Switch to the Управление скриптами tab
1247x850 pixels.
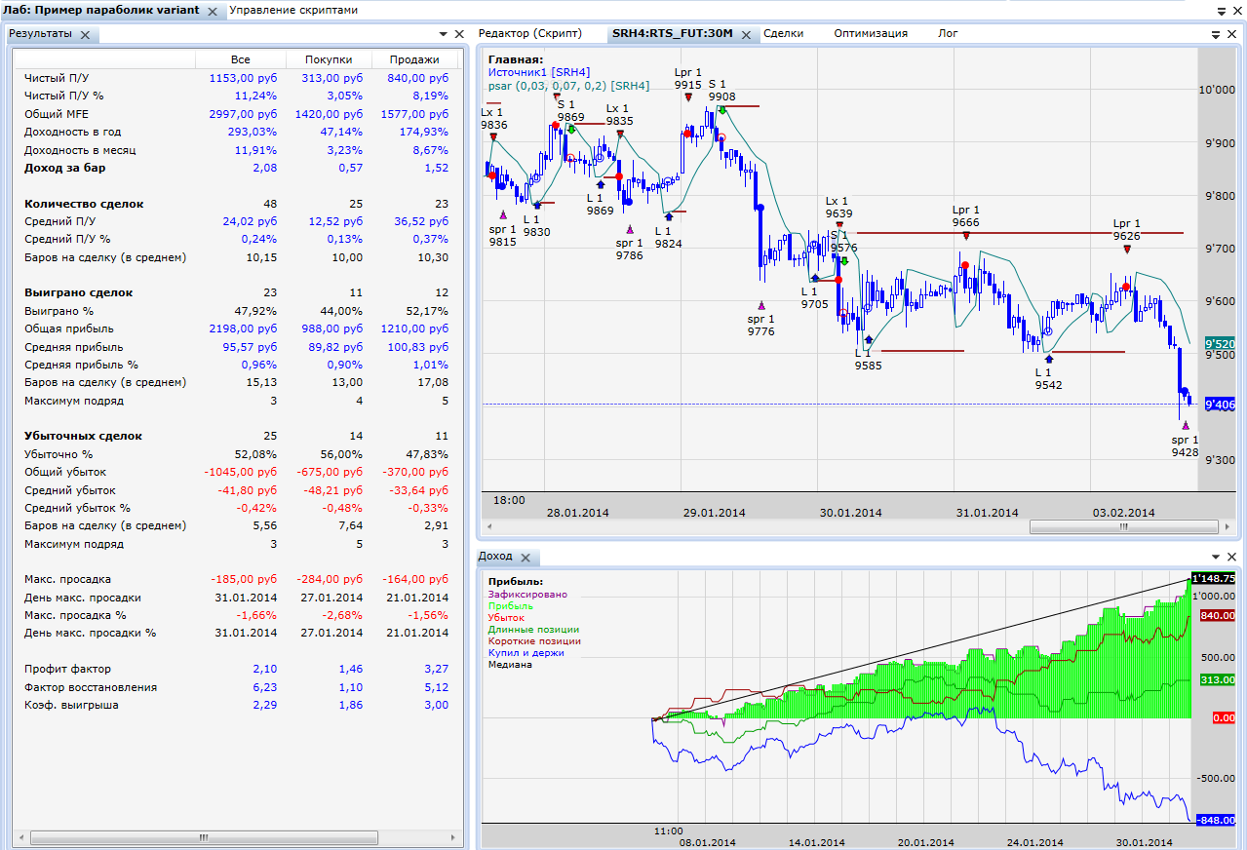293,10
